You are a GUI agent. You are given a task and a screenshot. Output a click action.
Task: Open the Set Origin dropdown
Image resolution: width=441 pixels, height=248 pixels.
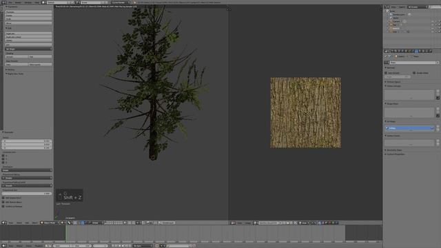point(28,49)
